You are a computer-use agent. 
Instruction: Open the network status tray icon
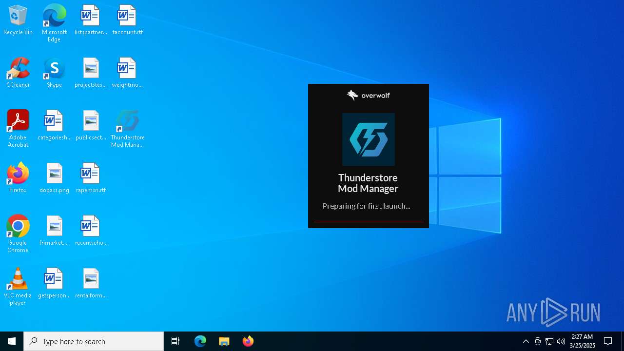click(549, 341)
